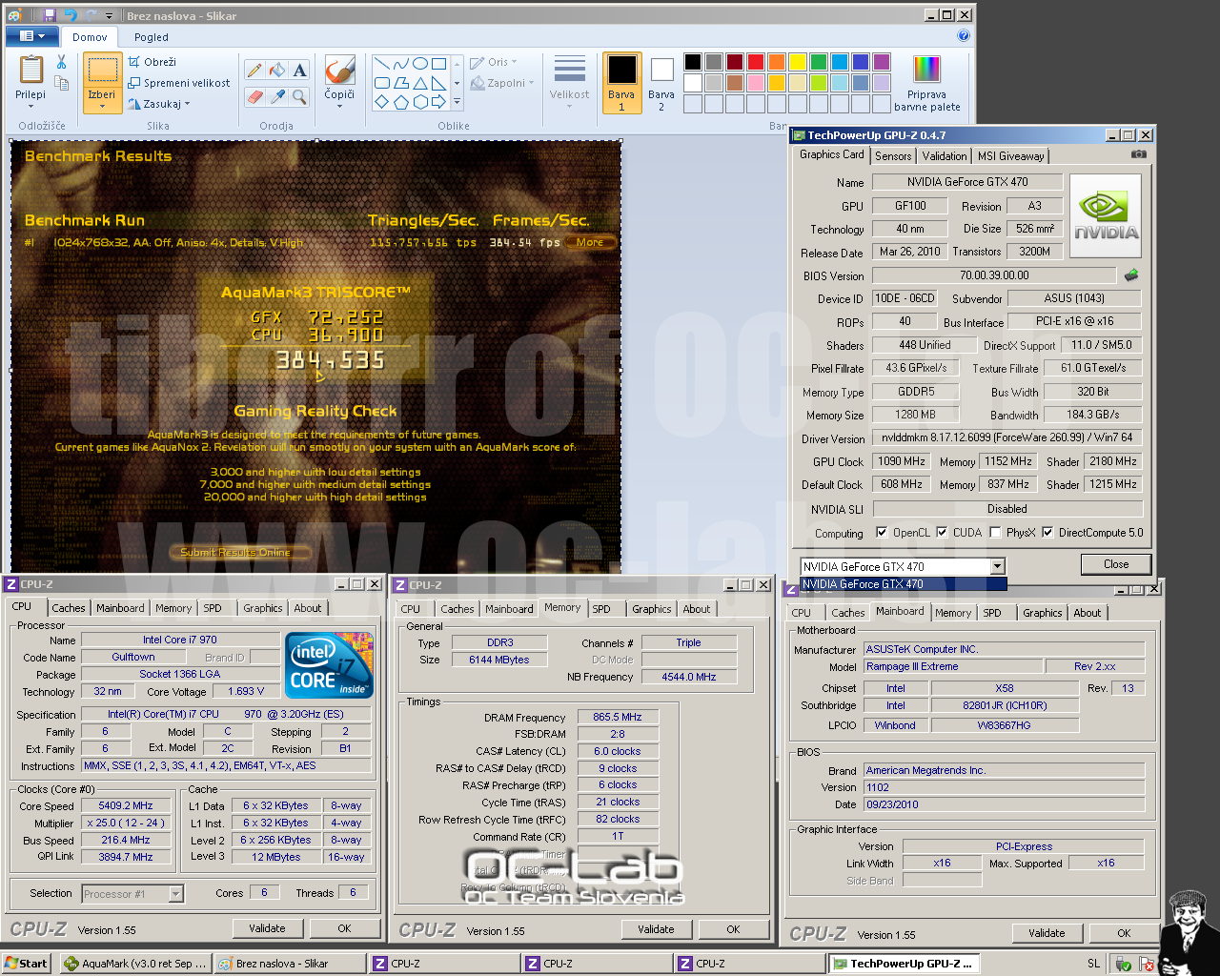Click the Prilepi (paste) clipboard icon
The height and width of the screenshot is (976, 1220).
pyautogui.click(x=30, y=71)
